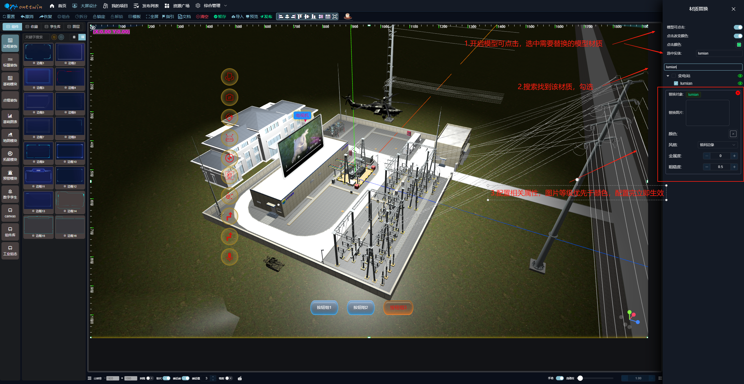
Task: Uncheck the lumian material checkbox
Action: pyautogui.click(x=676, y=83)
